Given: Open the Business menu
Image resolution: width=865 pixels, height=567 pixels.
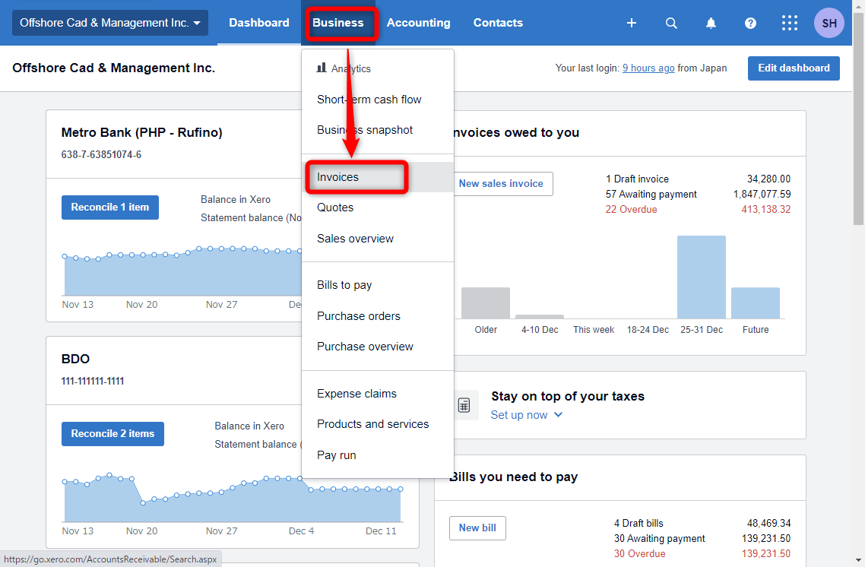Looking at the screenshot, I should (337, 23).
